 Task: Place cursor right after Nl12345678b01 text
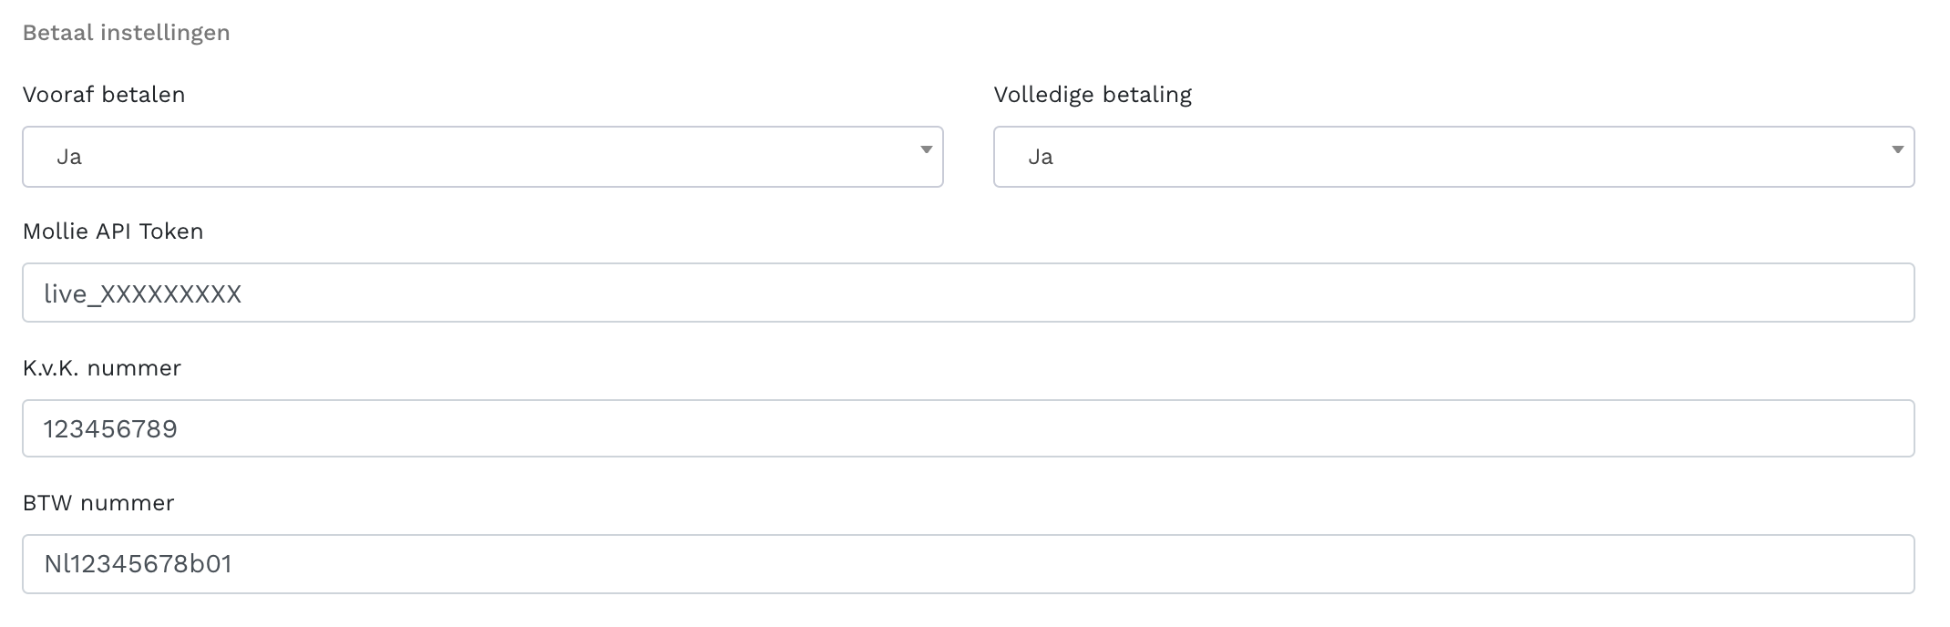(235, 565)
